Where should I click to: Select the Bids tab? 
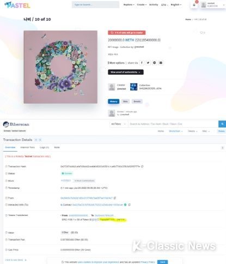click(125, 101)
